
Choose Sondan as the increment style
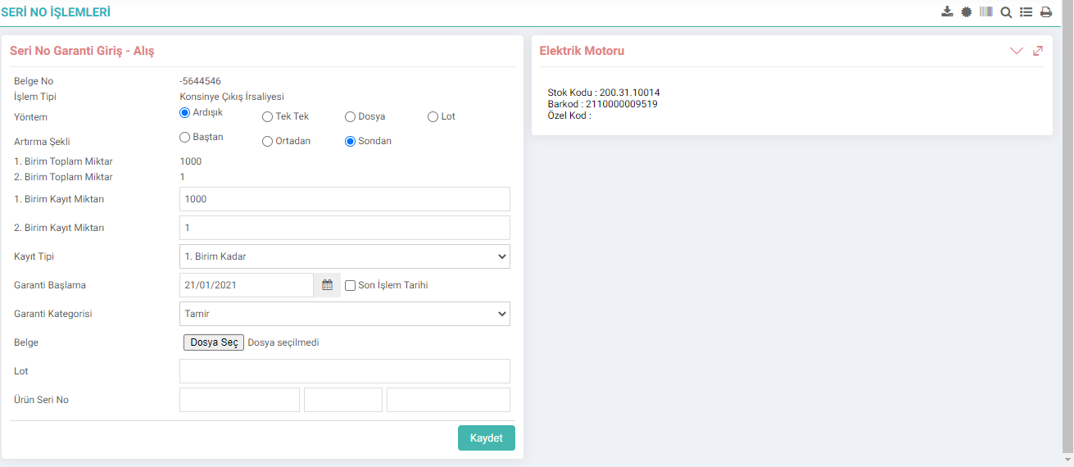[x=350, y=141]
